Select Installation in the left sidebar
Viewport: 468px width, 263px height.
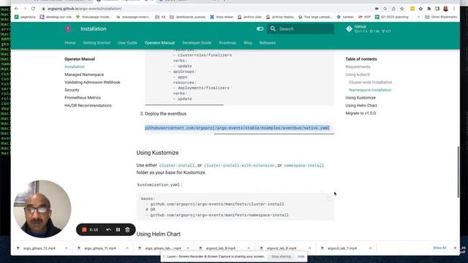tap(75, 66)
